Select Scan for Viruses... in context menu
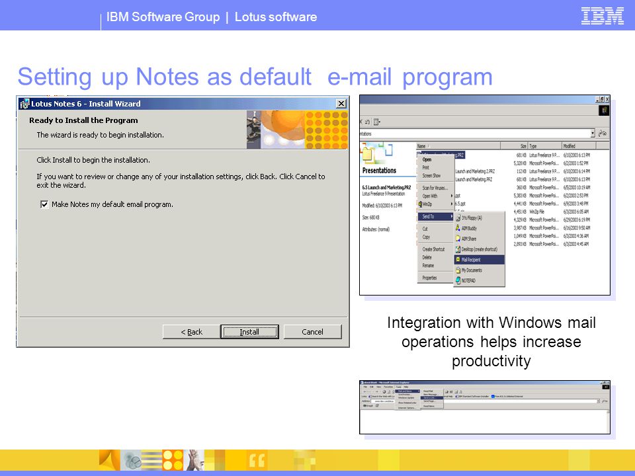 click(435, 188)
